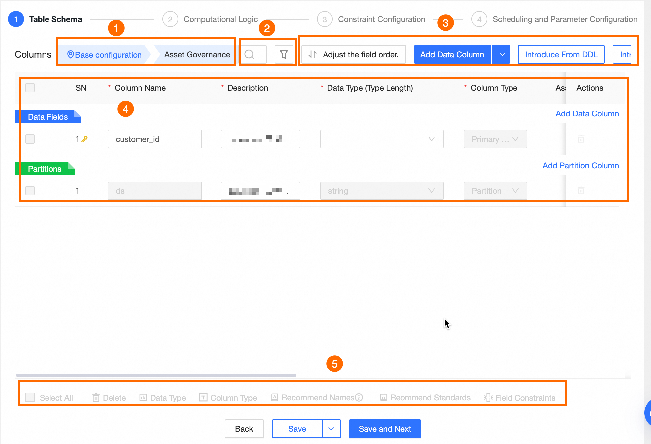Click Adjust the field order button
This screenshot has height=444, width=651.
coord(353,54)
